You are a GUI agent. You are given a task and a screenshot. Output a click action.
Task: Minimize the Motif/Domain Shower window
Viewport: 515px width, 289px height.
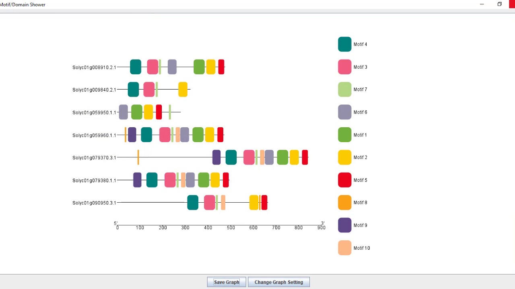482,4
